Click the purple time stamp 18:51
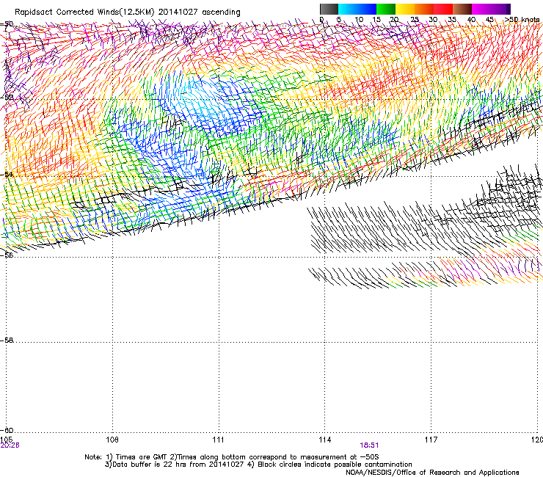This screenshot has width=543, height=477. pos(369,445)
